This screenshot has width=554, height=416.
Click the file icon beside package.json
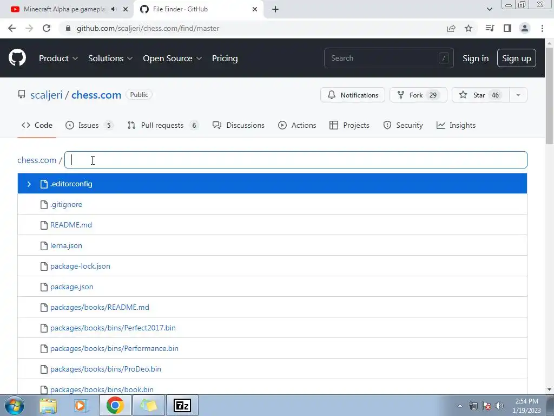(x=44, y=287)
